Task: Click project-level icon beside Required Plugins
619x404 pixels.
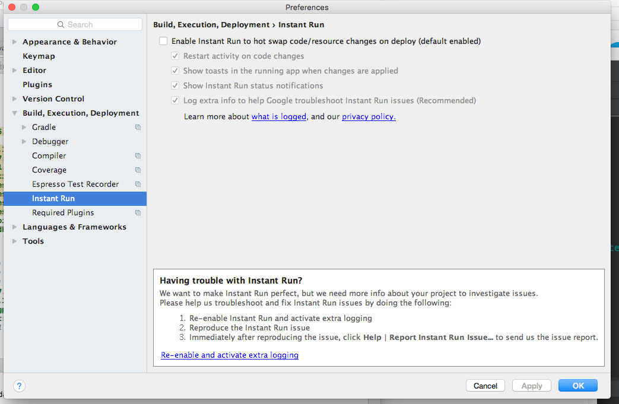Action: (x=138, y=212)
